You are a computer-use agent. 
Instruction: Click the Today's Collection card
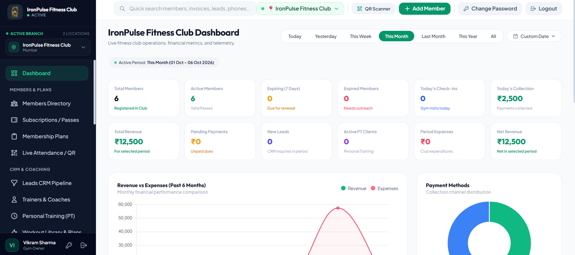pos(526,98)
